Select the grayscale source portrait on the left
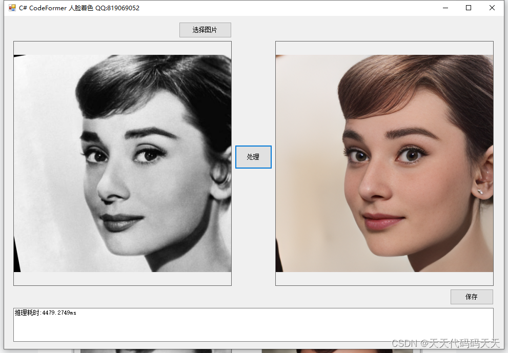Screen dimensions: 508x353 pos(122,163)
